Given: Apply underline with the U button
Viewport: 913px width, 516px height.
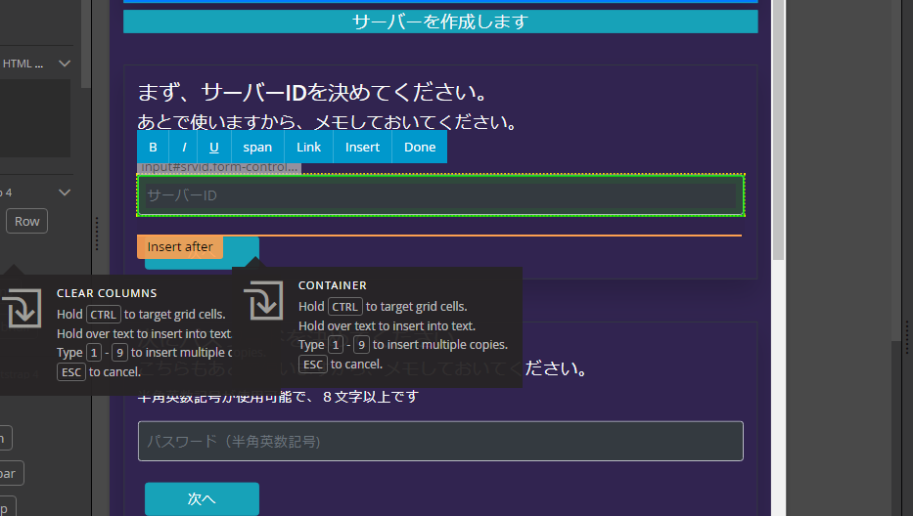Looking at the screenshot, I should pyautogui.click(x=214, y=148).
